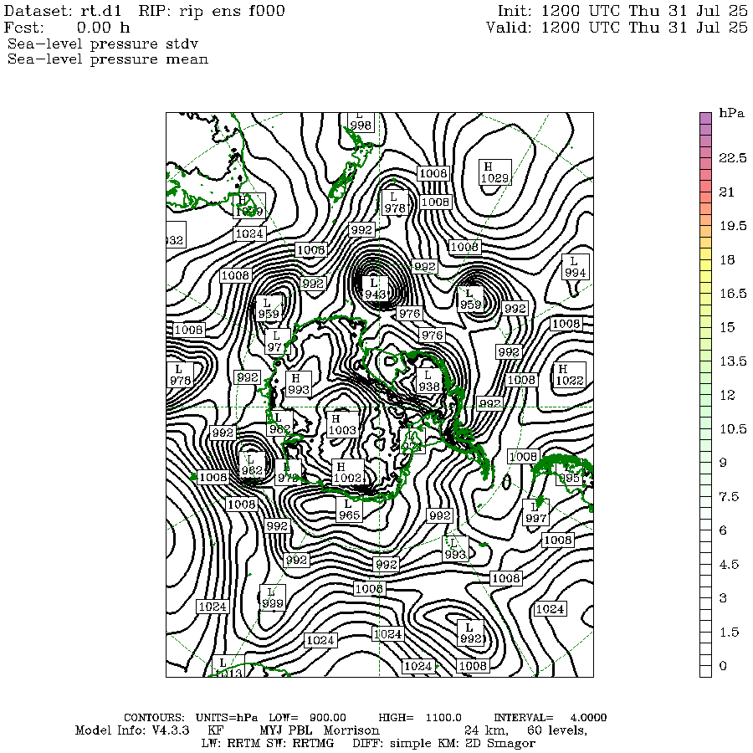The image size is (753, 753).
Task: Click the 'DIFF: simple' footer text
Action: coord(392,744)
